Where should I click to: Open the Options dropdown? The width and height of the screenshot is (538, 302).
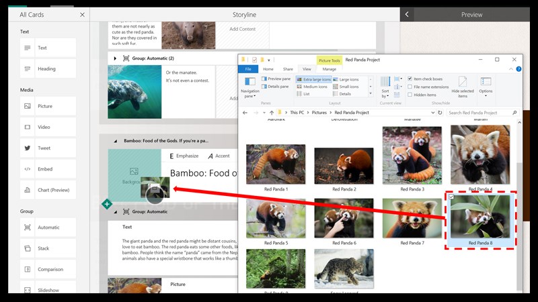click(486, 87)
